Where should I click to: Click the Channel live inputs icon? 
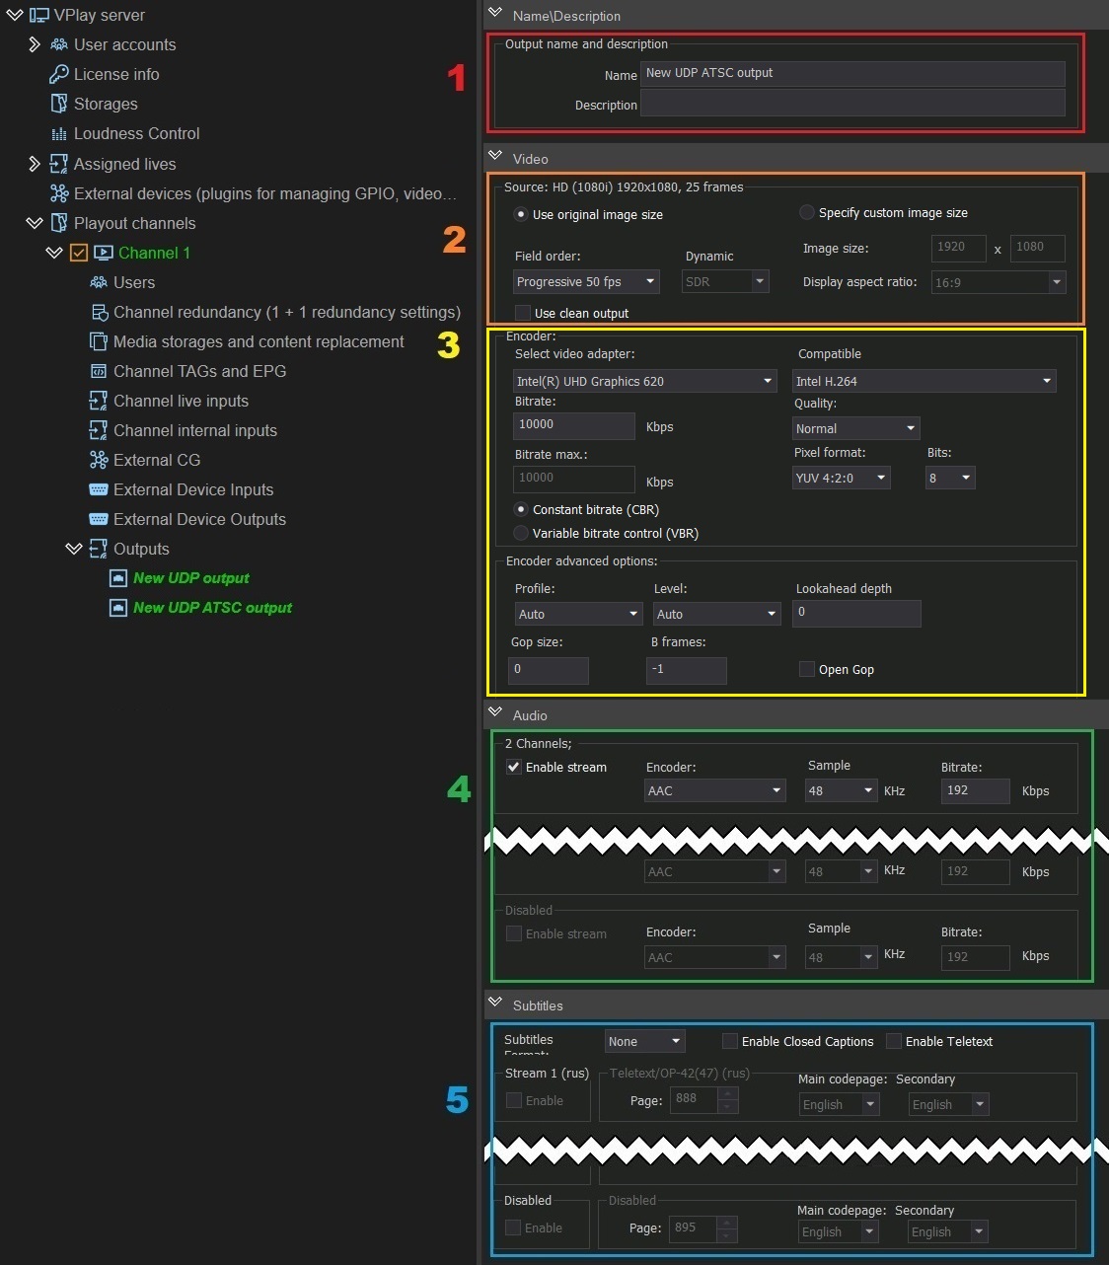[x=99, y=401]
